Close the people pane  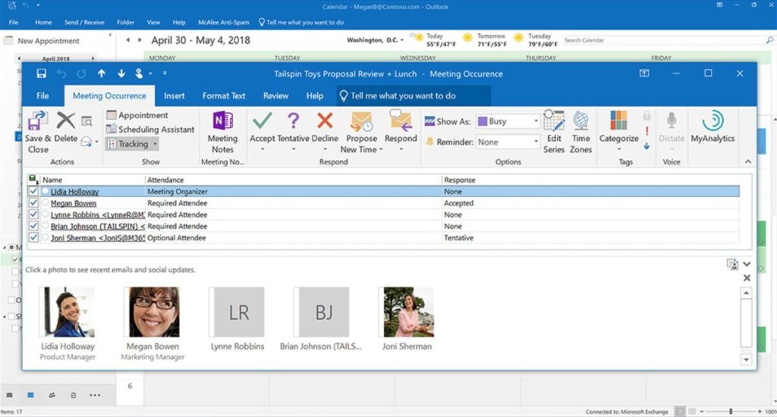pyautogui.click(x=747, y=278)
